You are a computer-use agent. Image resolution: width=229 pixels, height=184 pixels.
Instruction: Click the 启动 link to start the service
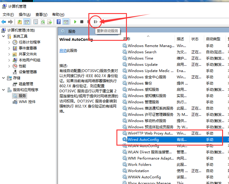pyautogui.click(x=63, y=51)
